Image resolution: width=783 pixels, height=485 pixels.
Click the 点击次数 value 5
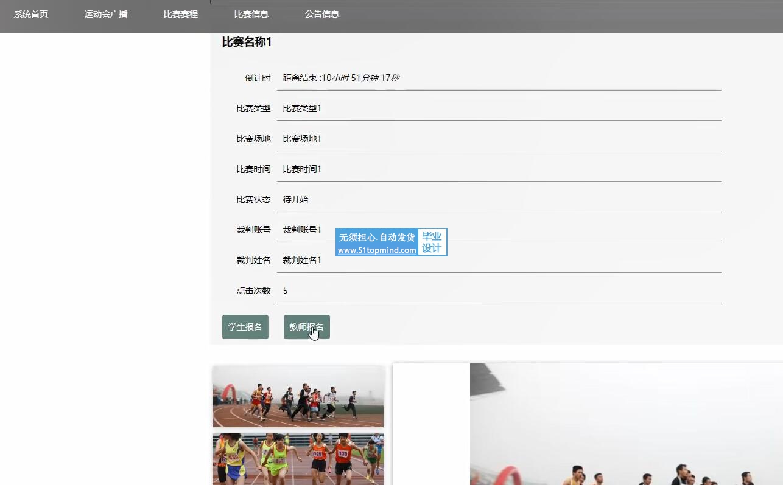pos(285,291)
